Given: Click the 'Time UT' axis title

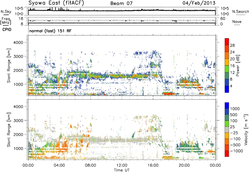Looking at the screenshot, I should point(122,170).
